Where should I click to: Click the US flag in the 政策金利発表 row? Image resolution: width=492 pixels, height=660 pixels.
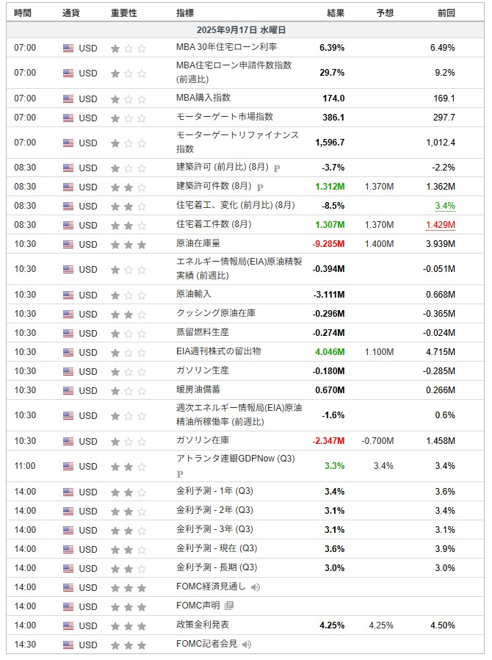pyautogui.click(x=68, y=625)
